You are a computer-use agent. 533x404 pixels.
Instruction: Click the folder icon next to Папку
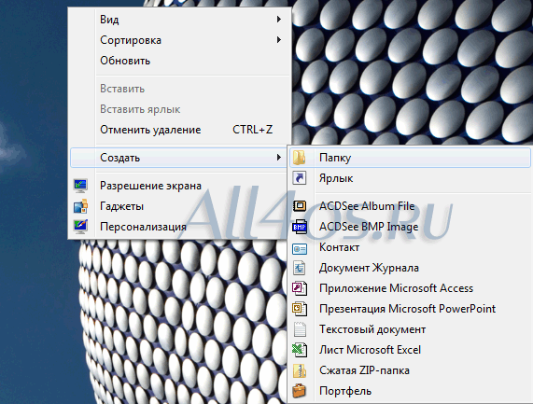pos(299,158)
